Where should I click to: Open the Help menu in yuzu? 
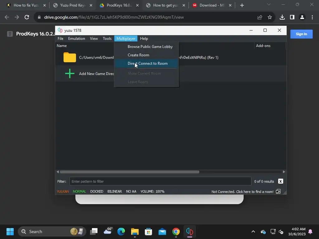[144, 38]
